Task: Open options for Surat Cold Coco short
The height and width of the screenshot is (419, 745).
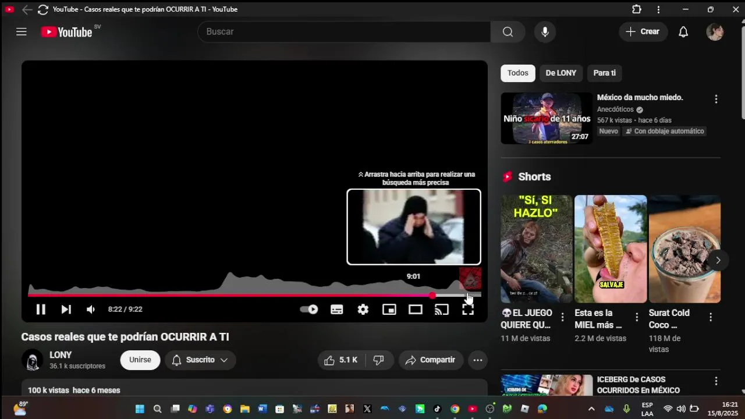Action: (x=711, y=317)
